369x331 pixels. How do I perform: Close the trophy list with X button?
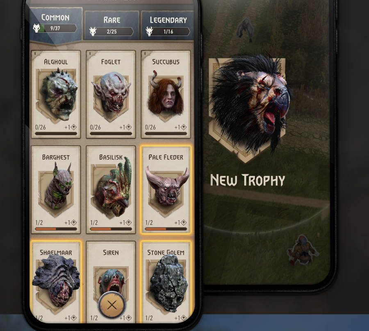112,305
